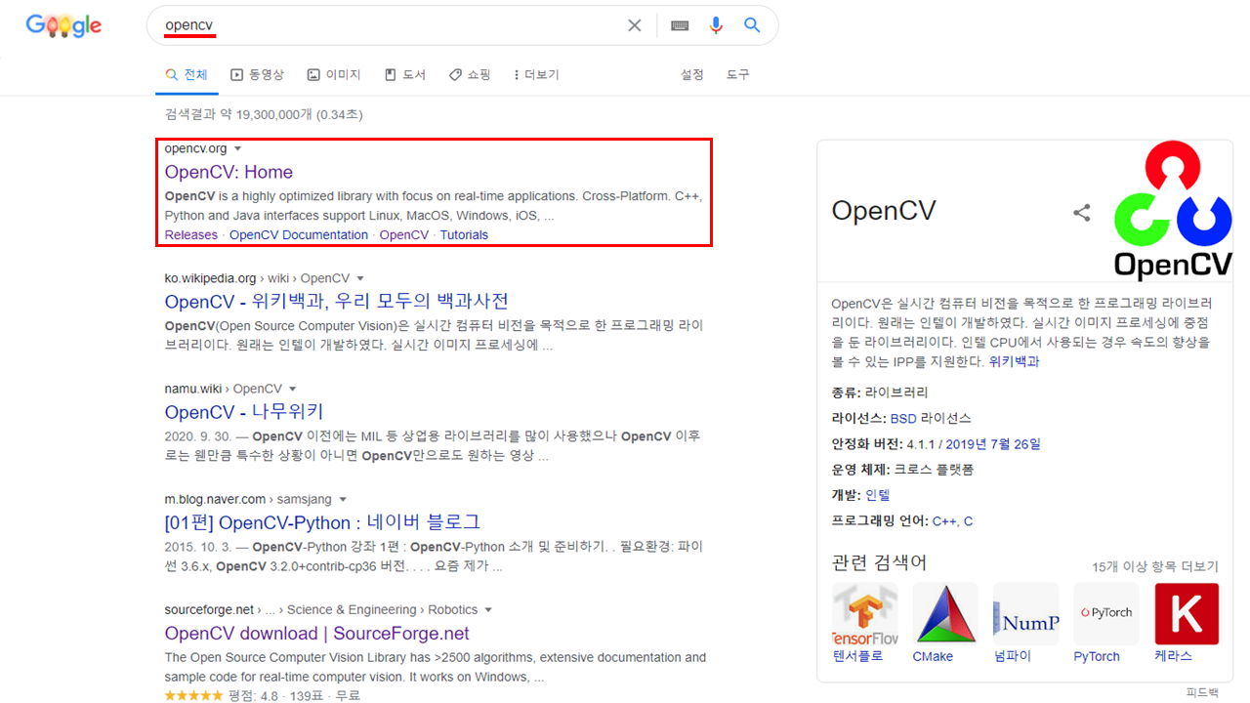Open the OpenCV Documentation sitelink
The width and height of the screenshot is (1250, 703).
299,235
